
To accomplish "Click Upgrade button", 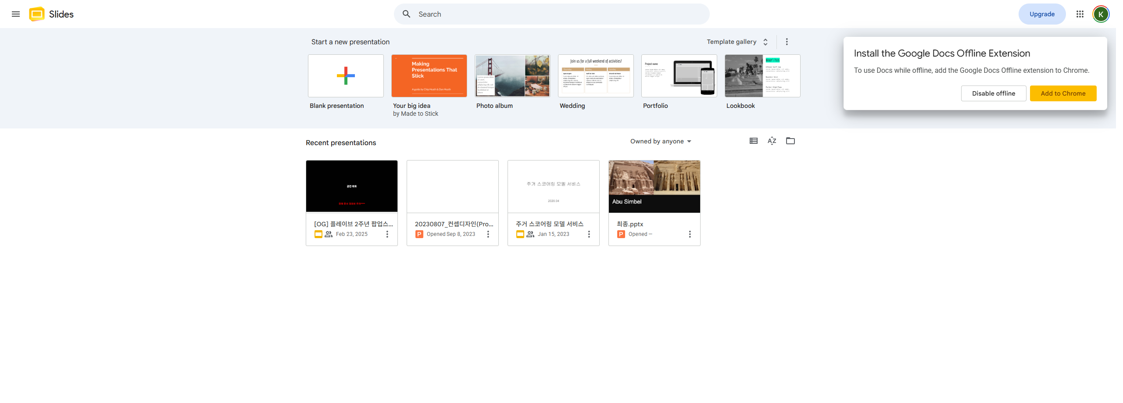I will (1042, 14).
